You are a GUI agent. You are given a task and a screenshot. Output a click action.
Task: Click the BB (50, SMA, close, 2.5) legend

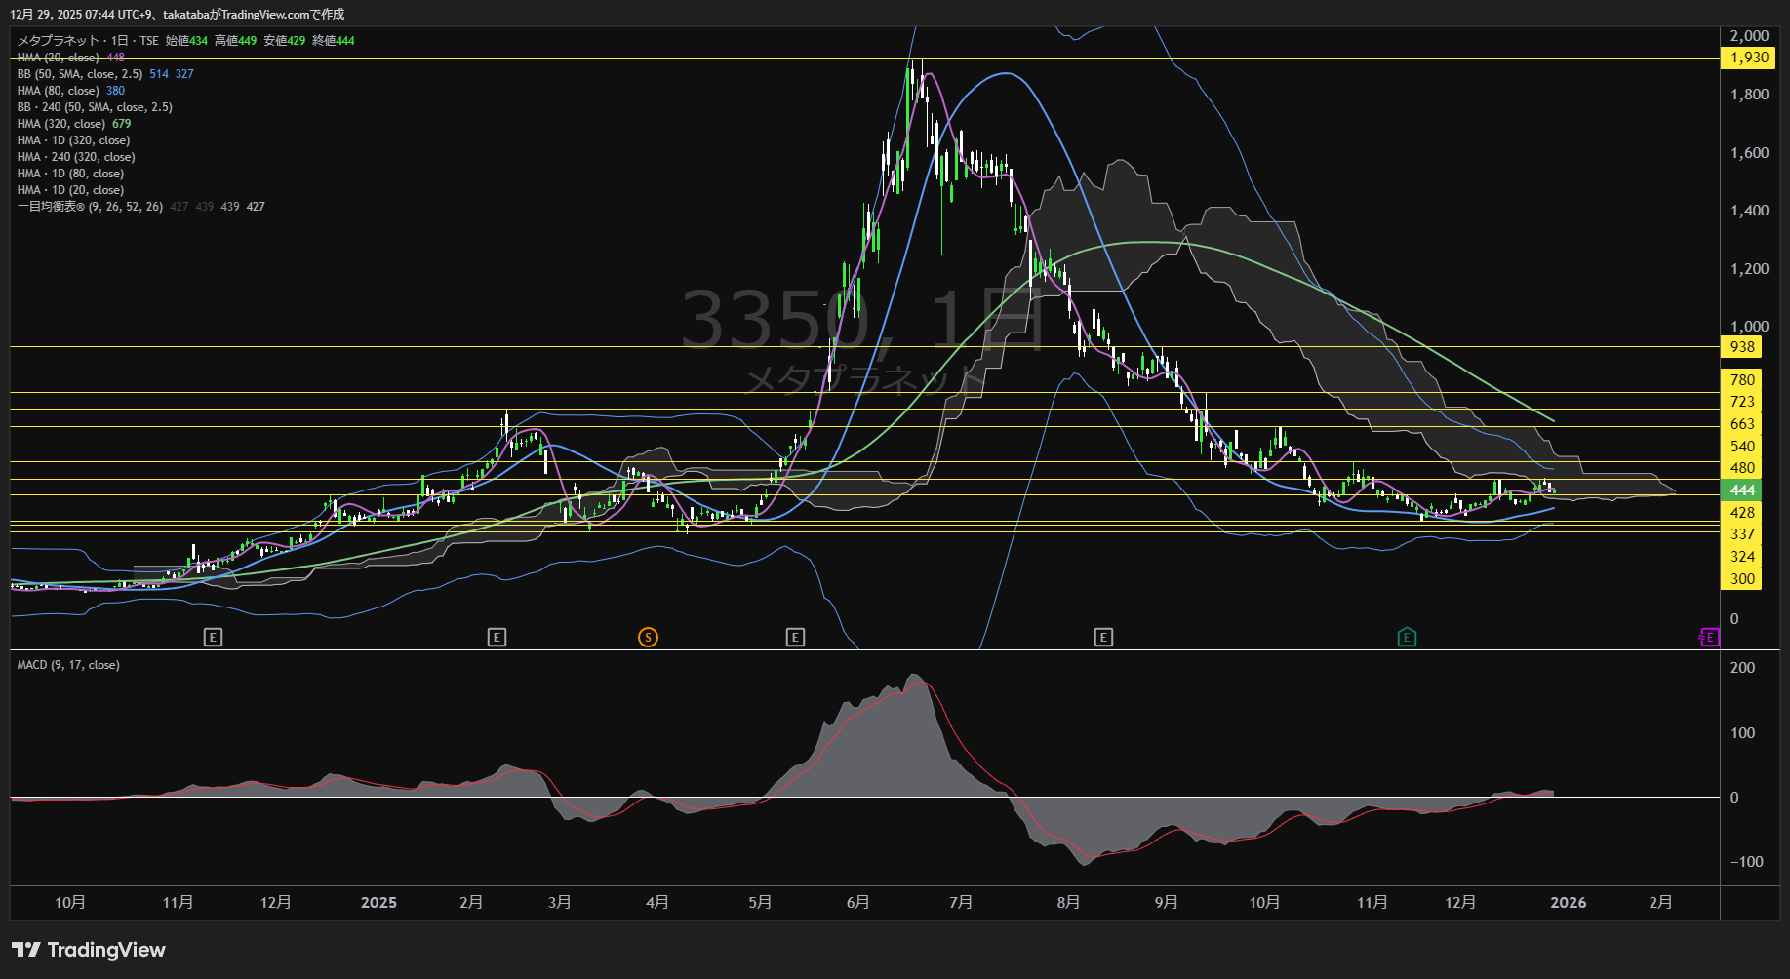pyautogui.click(x=80, y=74)
